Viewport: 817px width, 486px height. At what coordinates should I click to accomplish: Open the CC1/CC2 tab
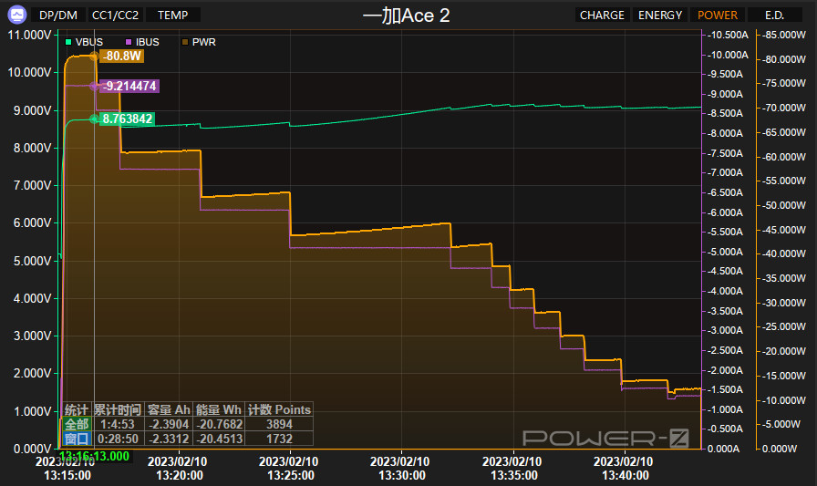(115, 16)
